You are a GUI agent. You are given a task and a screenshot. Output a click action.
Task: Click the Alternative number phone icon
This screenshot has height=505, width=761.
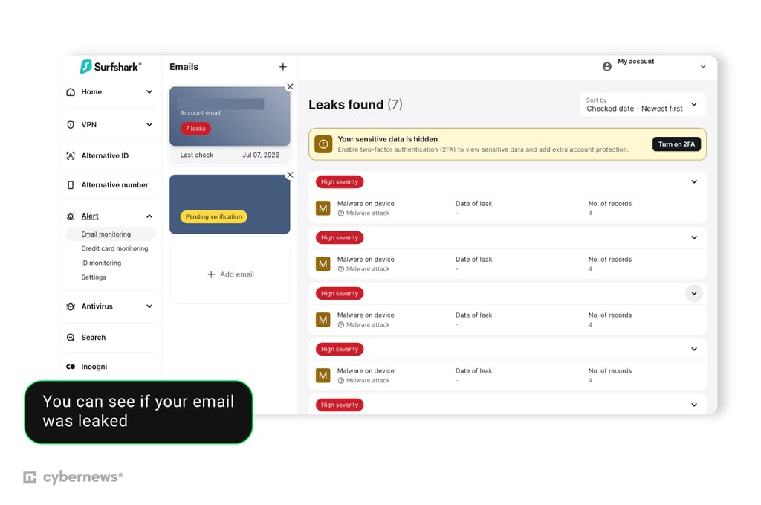71,185
